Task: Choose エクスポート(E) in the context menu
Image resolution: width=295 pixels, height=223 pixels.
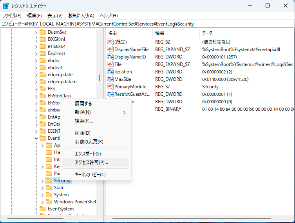Action: click(88, 154)
